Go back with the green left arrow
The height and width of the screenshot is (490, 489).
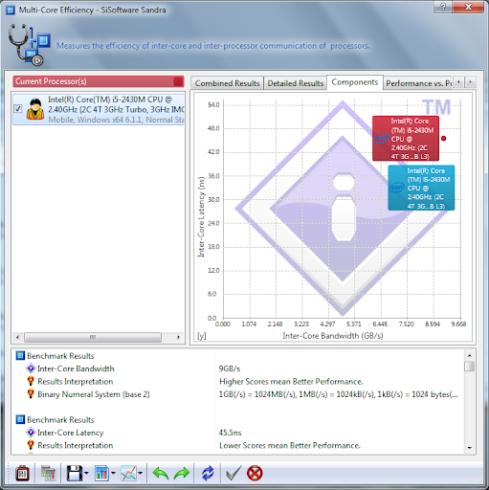161,474
